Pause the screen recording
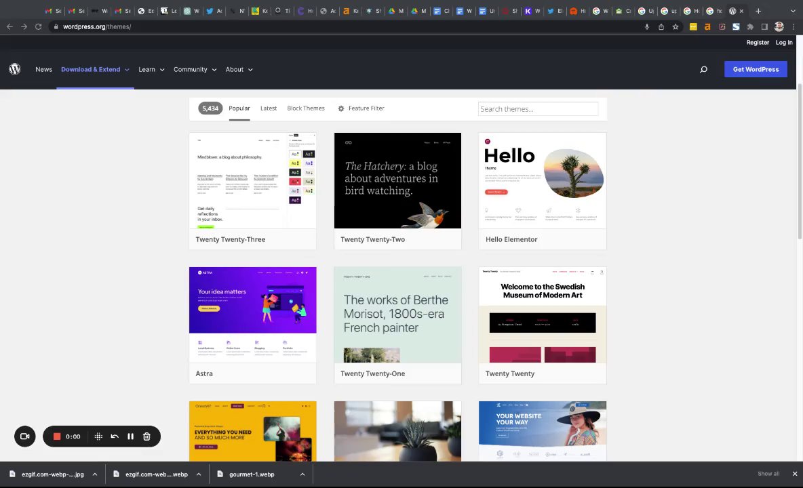803x488 pixels. coord(131,436)
